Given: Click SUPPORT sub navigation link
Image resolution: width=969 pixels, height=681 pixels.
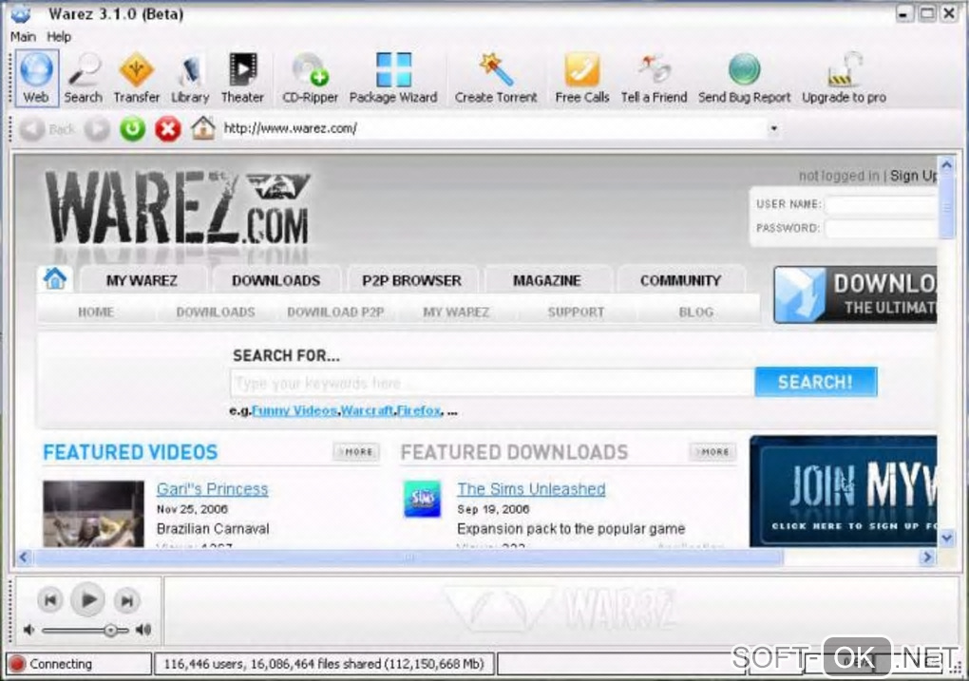Looking at the screenshot, I should tap(576, 312).
